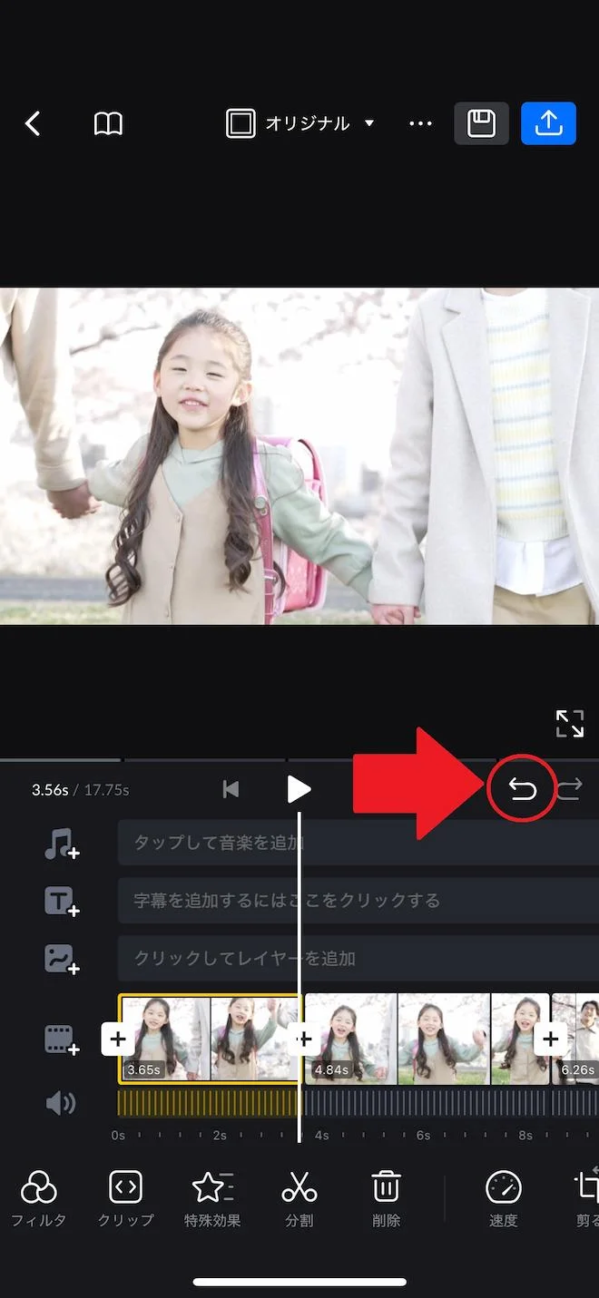Tap the 字幕を追加するにはここをクリックする track
The image size is (599, 1298).
(x=358, y=901)
